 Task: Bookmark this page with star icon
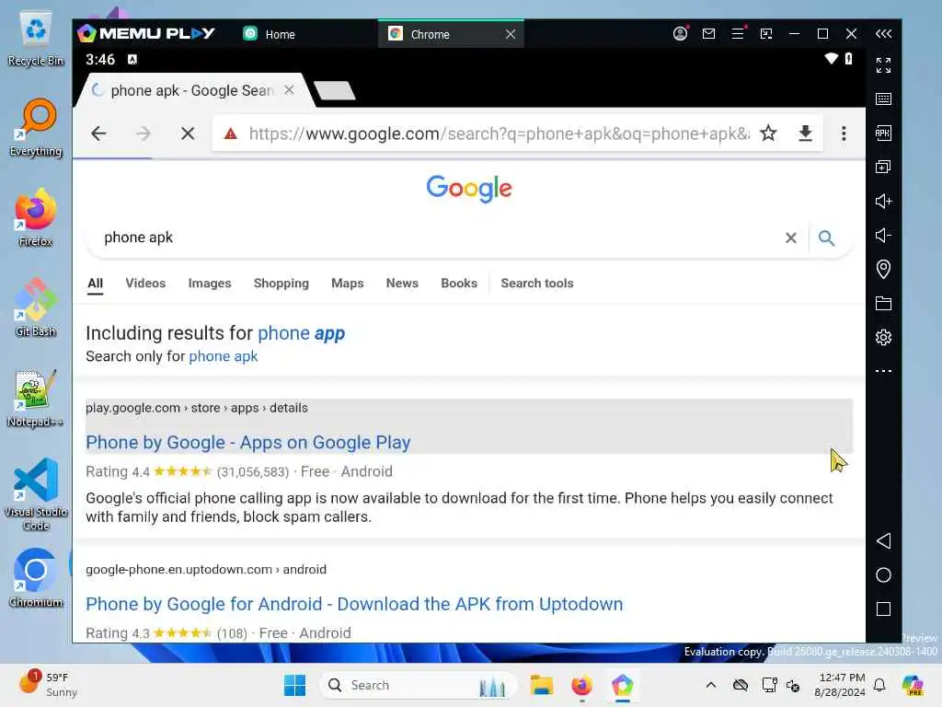pos(768,133)
